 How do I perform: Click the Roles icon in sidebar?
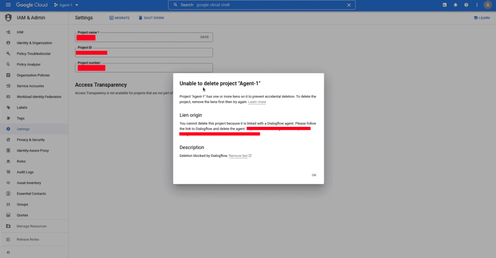[x=8, y=161]
